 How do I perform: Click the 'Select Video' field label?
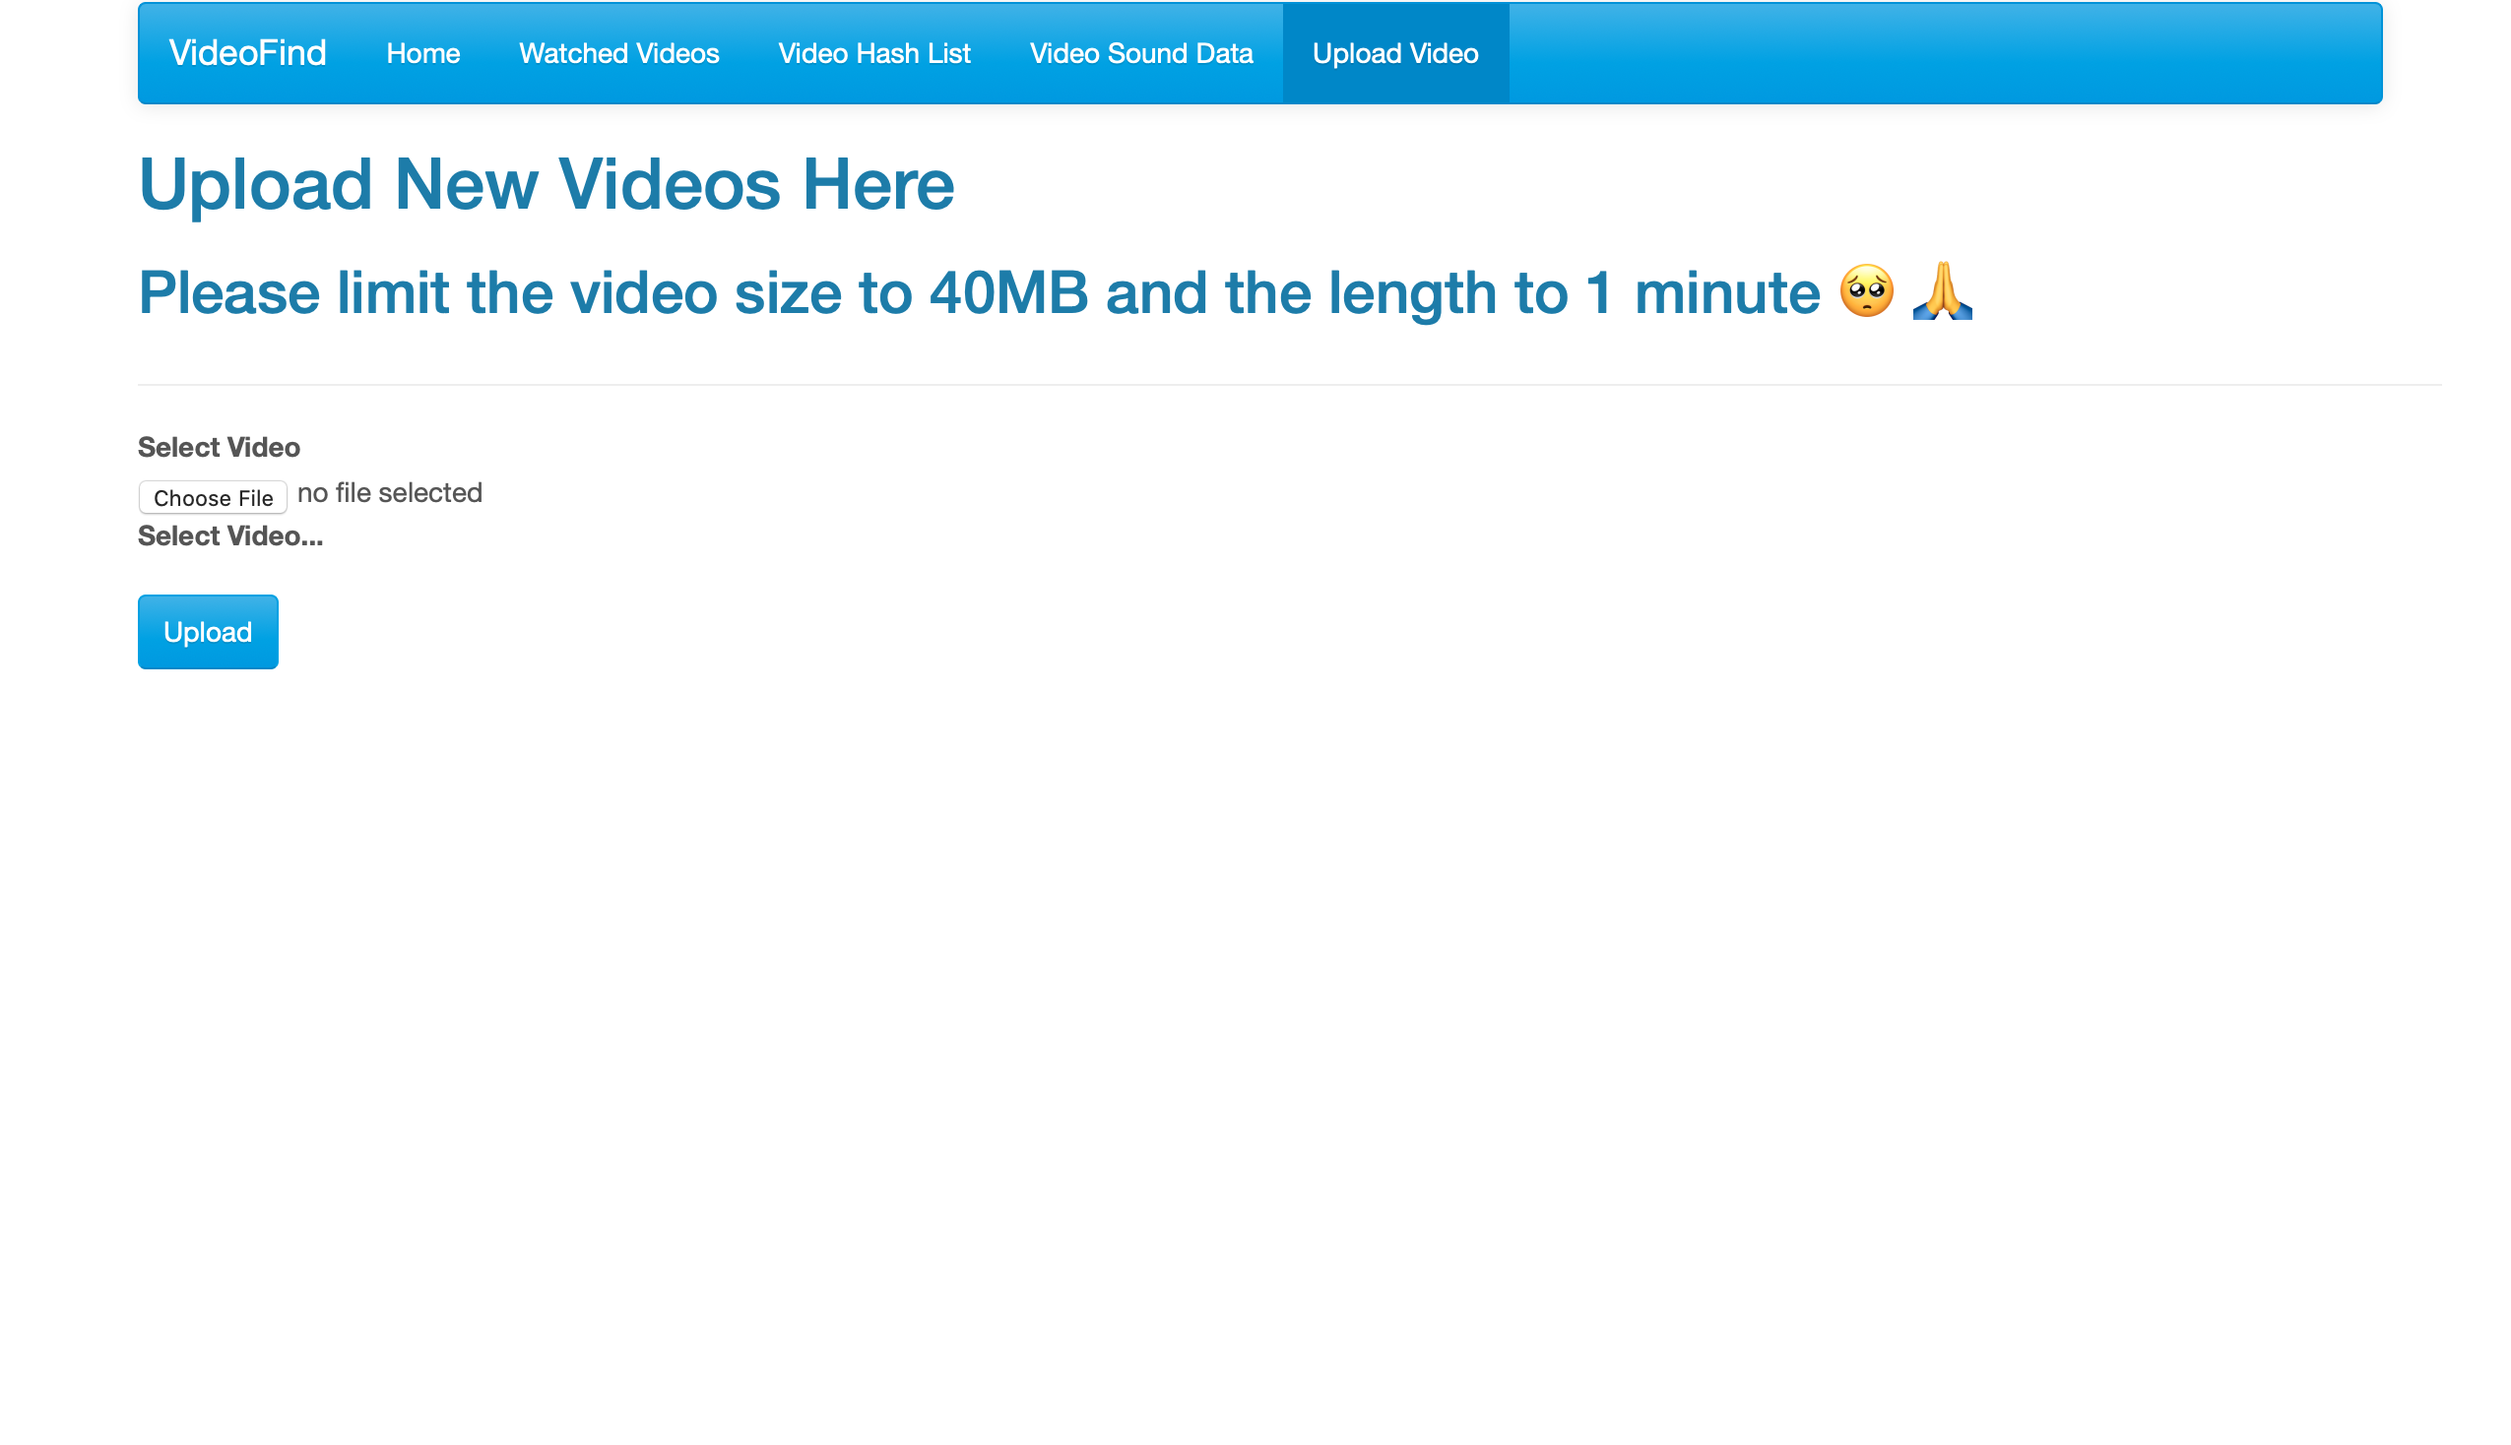pyautogui.click(x=219, y=448)
